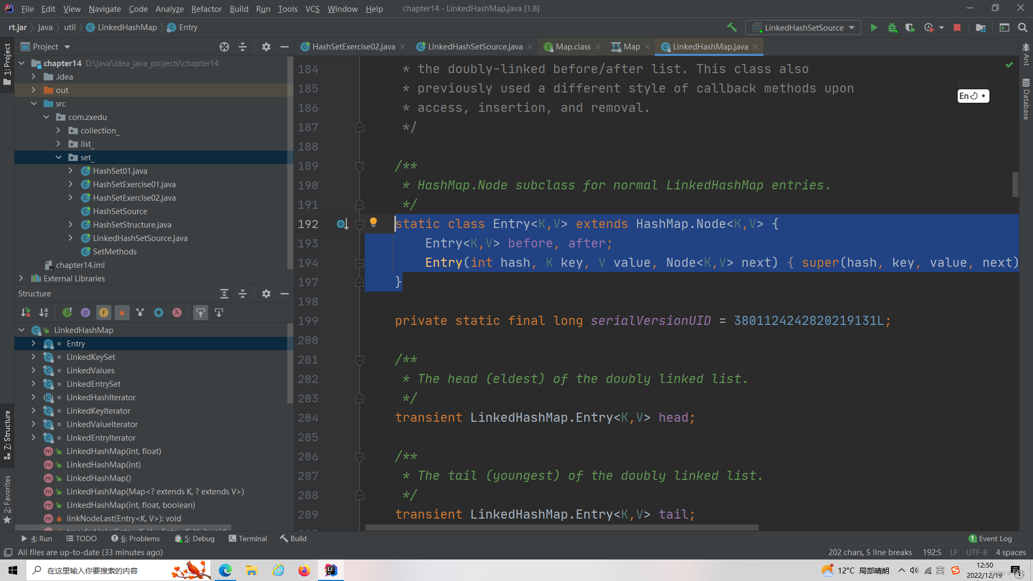Open Search Everywhere with the magnifier icon

click(1023, 27)
